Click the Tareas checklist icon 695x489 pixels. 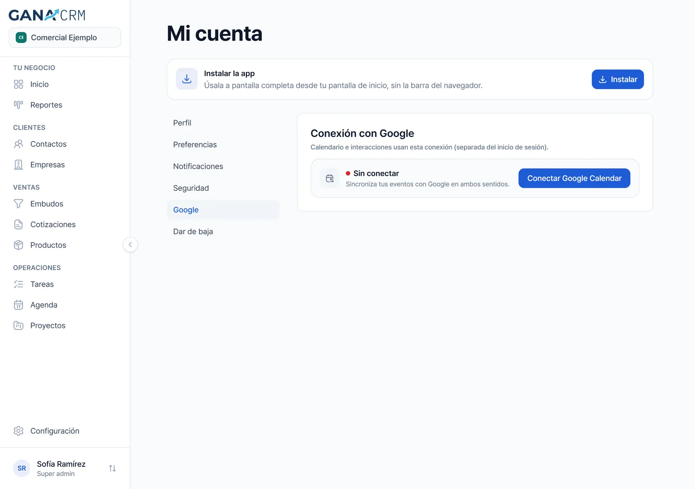pyautogui.click(x=18, y=284)
